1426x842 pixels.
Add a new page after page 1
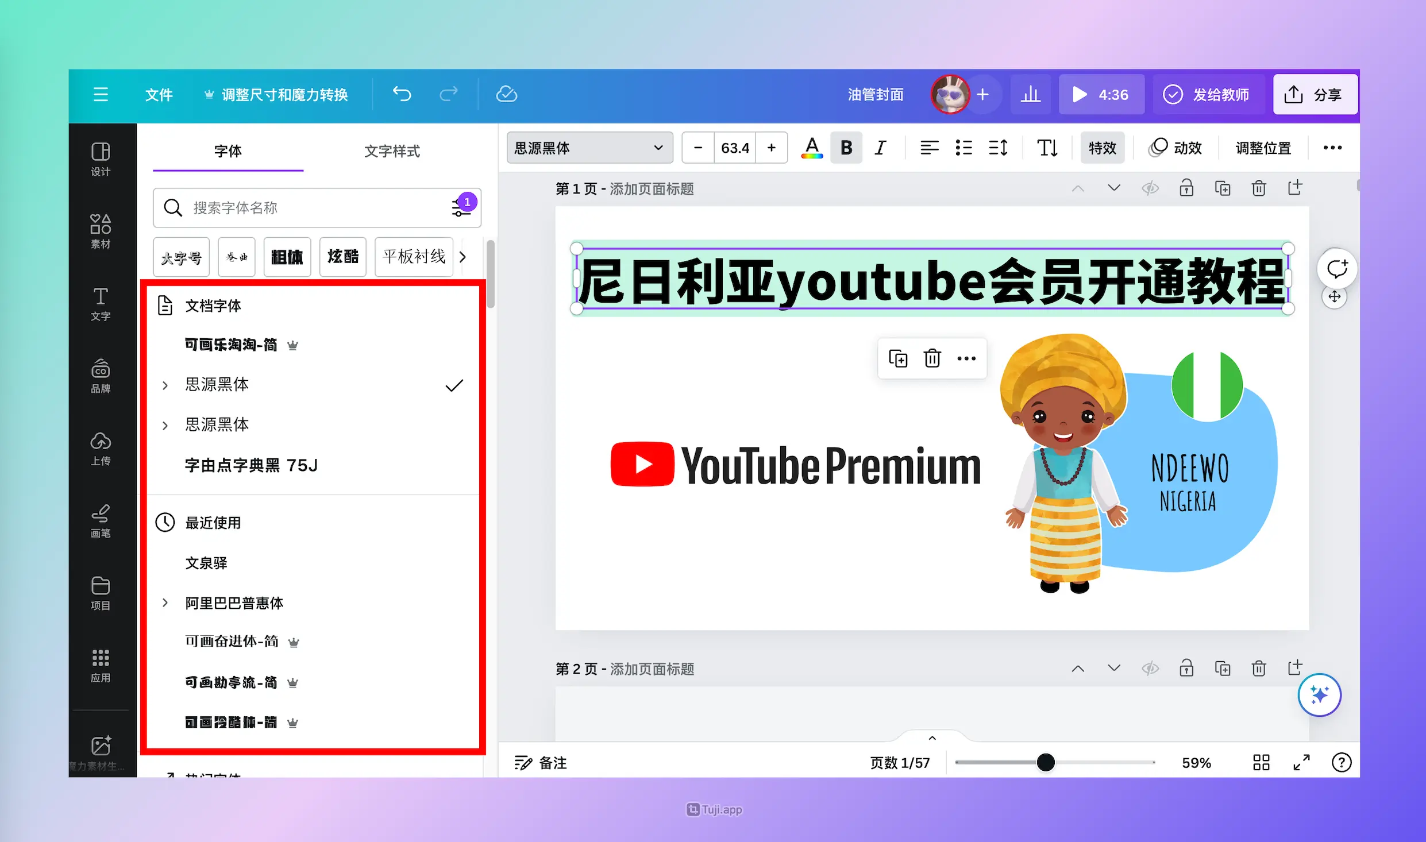click(1295, 188)
